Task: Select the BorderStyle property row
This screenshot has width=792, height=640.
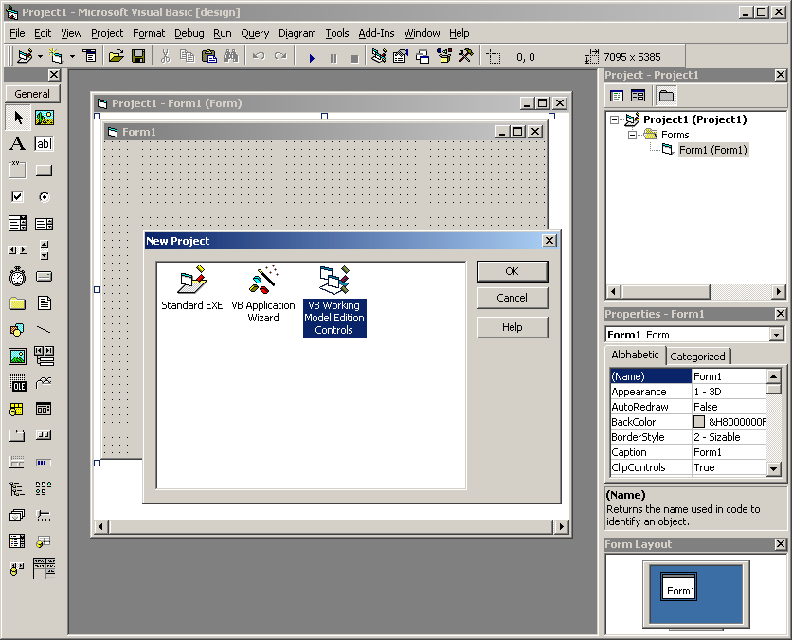Action: click(688, 437)
